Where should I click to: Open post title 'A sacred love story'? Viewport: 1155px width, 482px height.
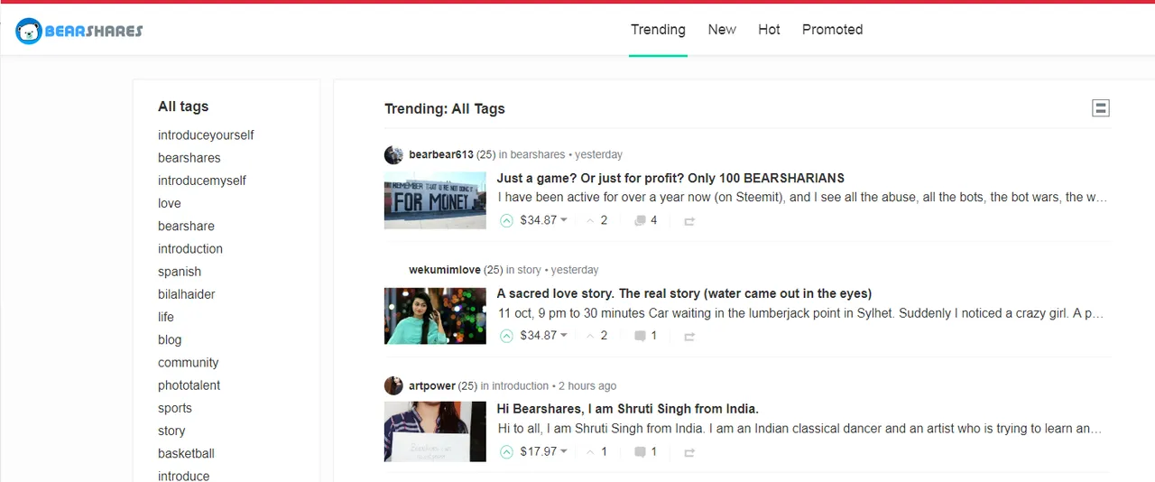pyautogui.click(x=684, y=294)
